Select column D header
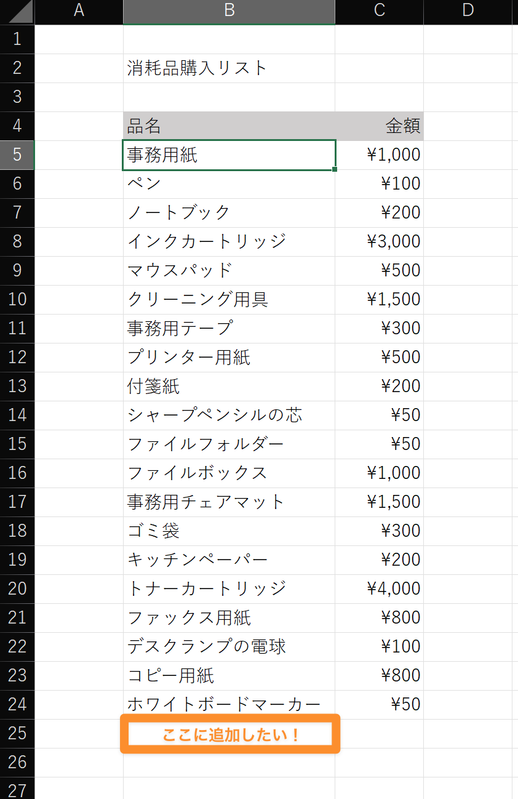Viewport: 518px width, 799px height. 468,12
